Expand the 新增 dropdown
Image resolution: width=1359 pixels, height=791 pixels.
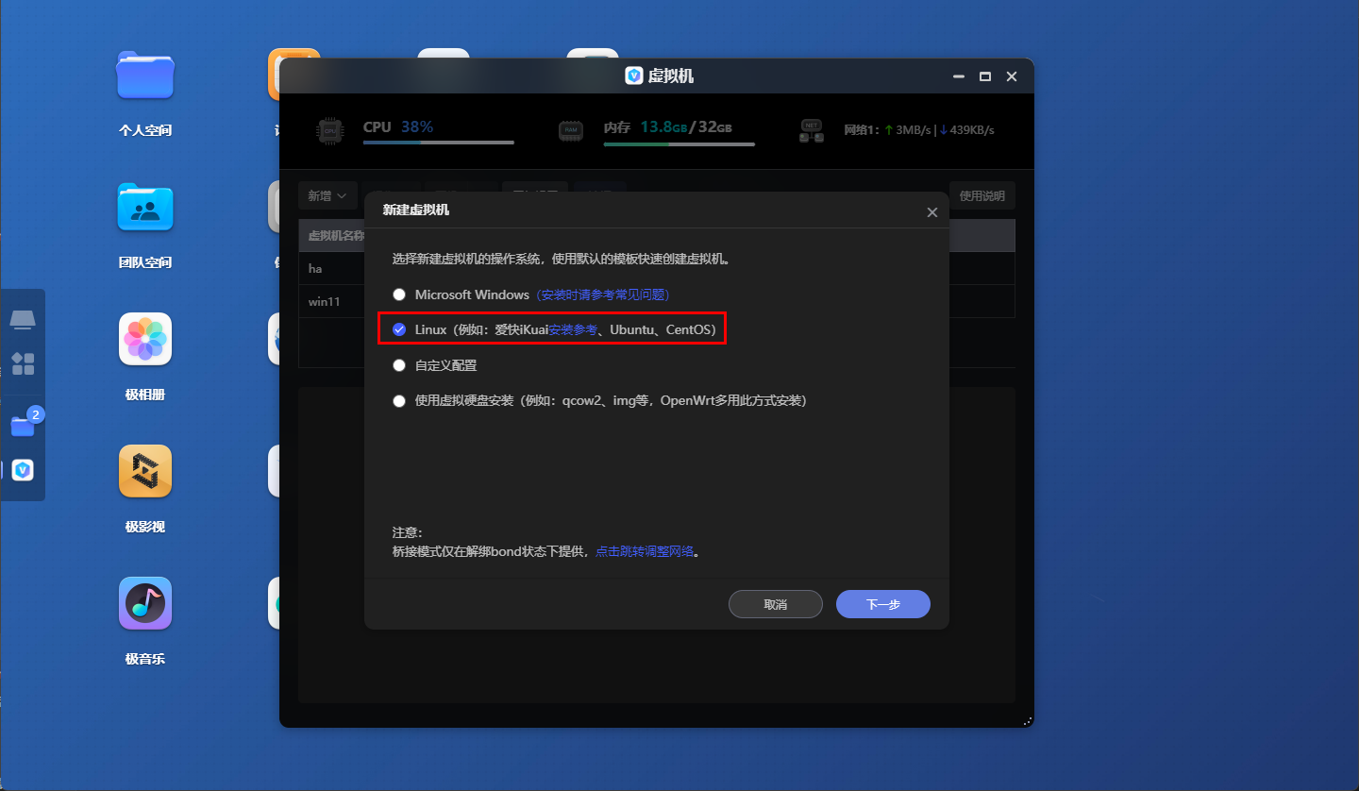point(327,196)
